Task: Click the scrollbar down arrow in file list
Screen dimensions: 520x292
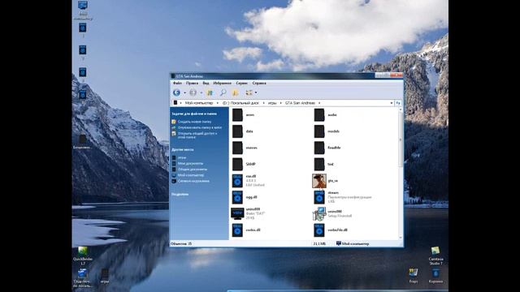Action: pos(401,238)
